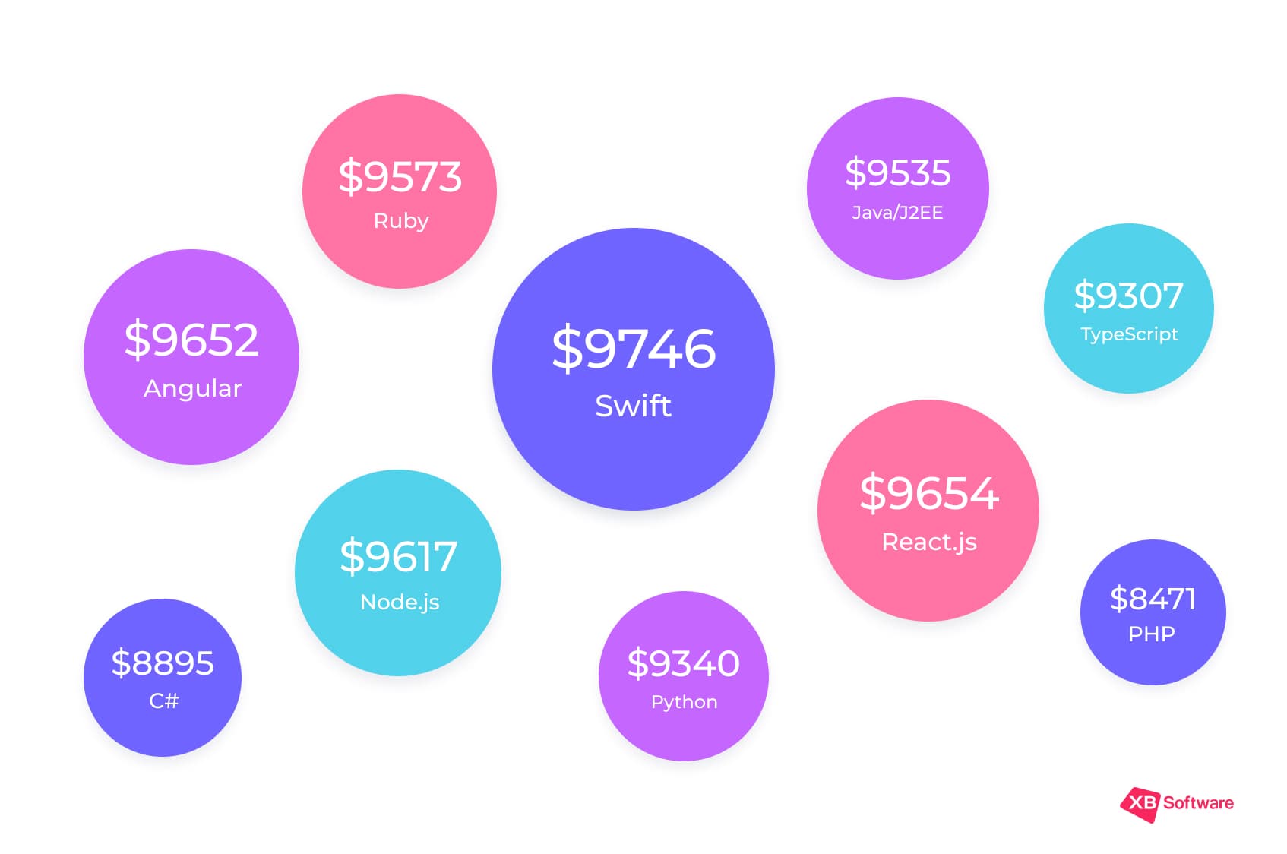Click the large Swift $9746 bubble
Viewport: 1287px width, 854px height.
pos(633,369)
